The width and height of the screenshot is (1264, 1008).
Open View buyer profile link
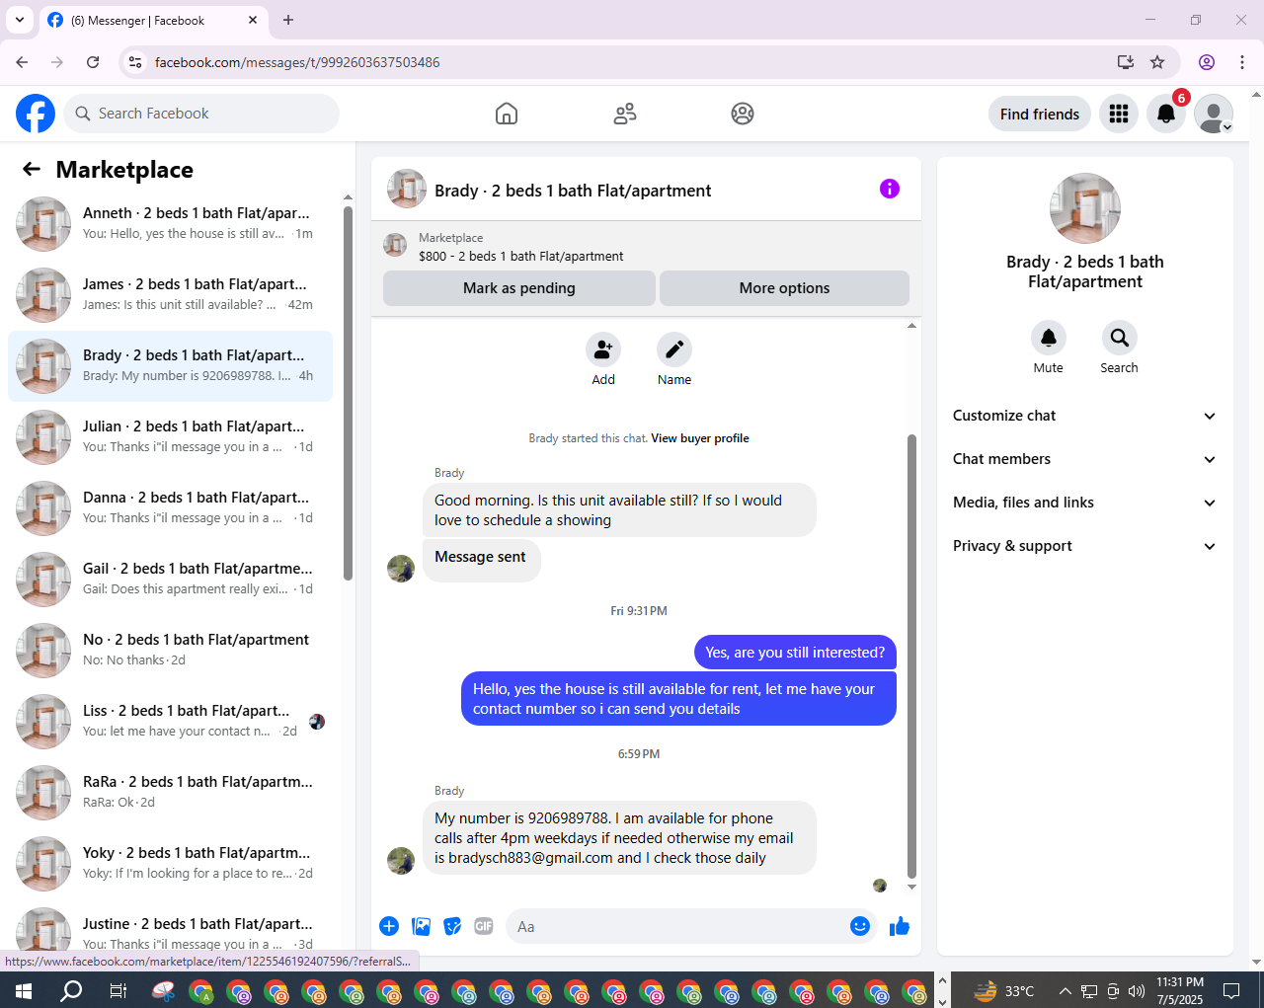(x=700, y=438)
